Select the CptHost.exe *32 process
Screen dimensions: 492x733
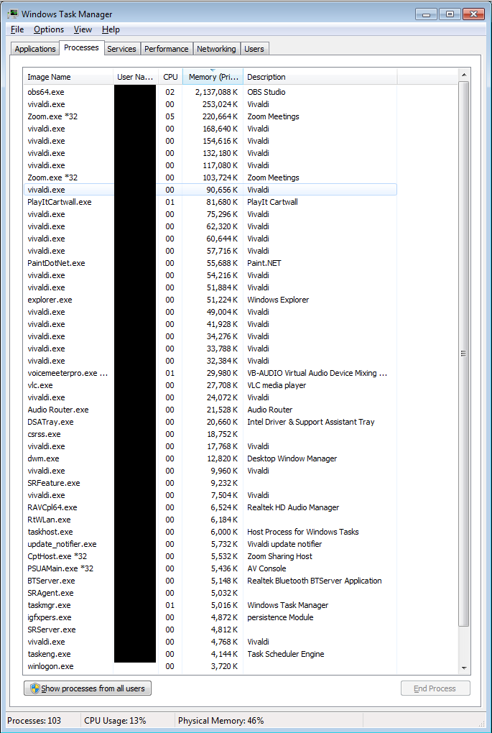coord(210,556)
